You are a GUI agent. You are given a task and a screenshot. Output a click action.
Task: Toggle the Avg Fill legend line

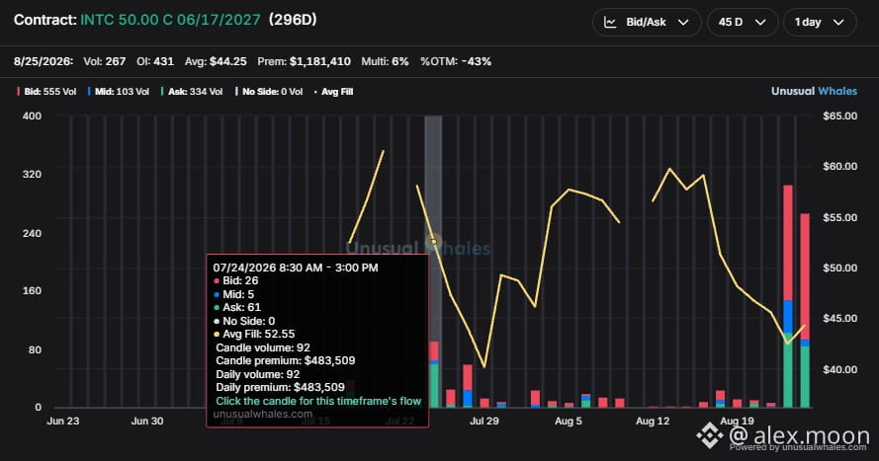[333, 91]
